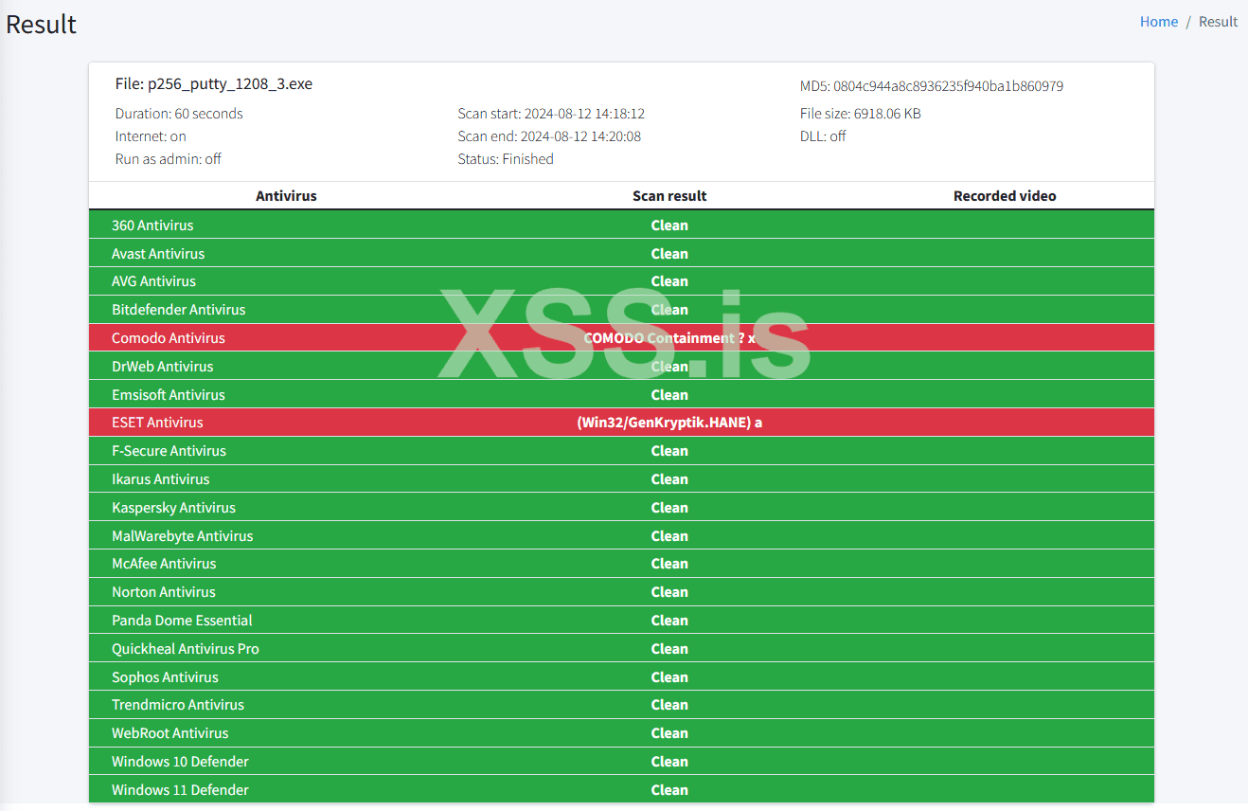Click the Clean result for Panda Dome Essential
The image size is (1248, 811).
tap(669, 621)
